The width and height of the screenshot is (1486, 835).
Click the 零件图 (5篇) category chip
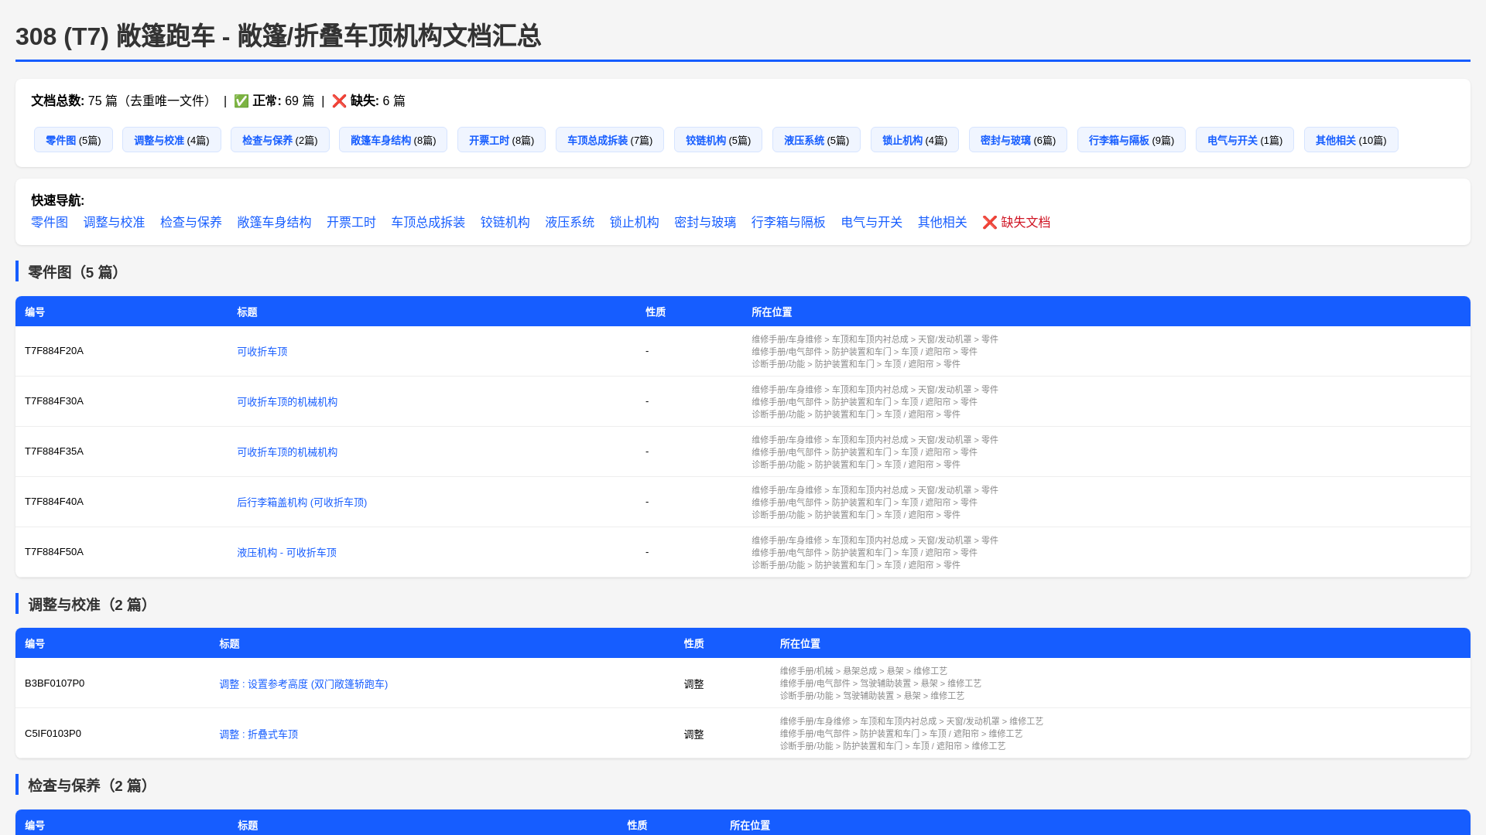click(x=74, y=140)
